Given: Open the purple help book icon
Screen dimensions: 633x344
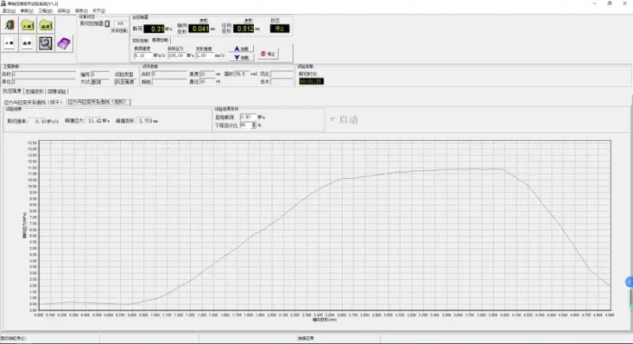Looking at the screenshot, I should (64, 43).
